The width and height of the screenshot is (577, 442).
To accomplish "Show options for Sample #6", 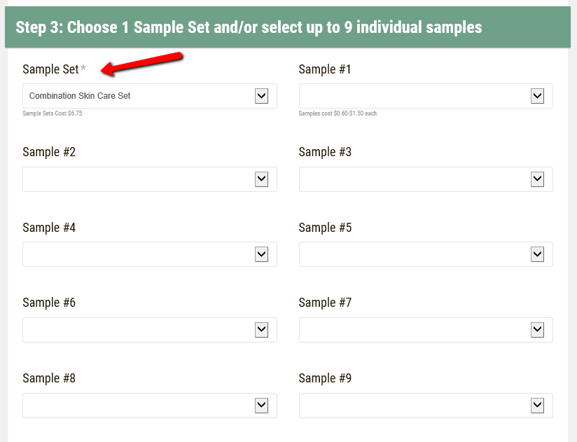I will pos(140,330).
